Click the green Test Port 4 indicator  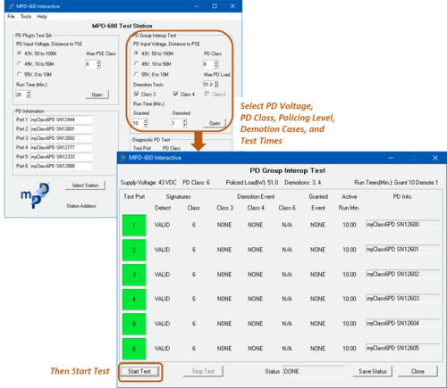(x=134, y=299)
